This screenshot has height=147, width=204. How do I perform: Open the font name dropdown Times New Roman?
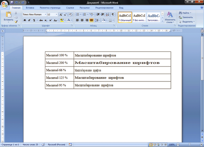coord(46,14)
